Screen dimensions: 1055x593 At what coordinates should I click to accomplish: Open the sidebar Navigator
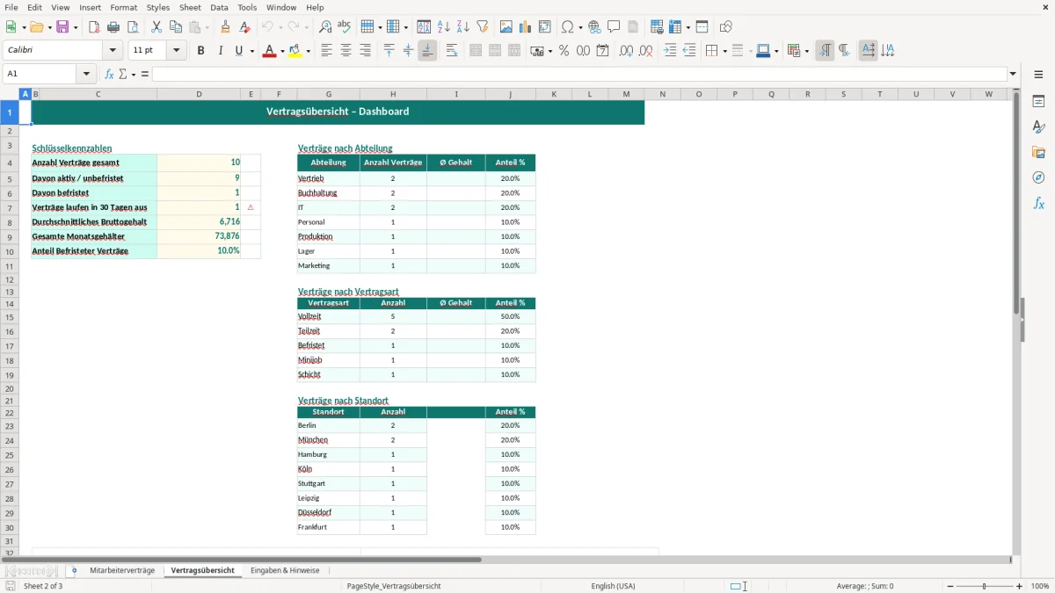[x=1038, y=177]
